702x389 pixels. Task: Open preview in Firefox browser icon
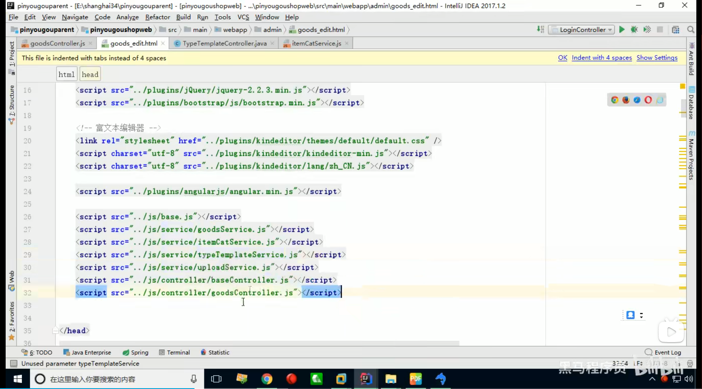pyautogui.click(x=626, y=100)
